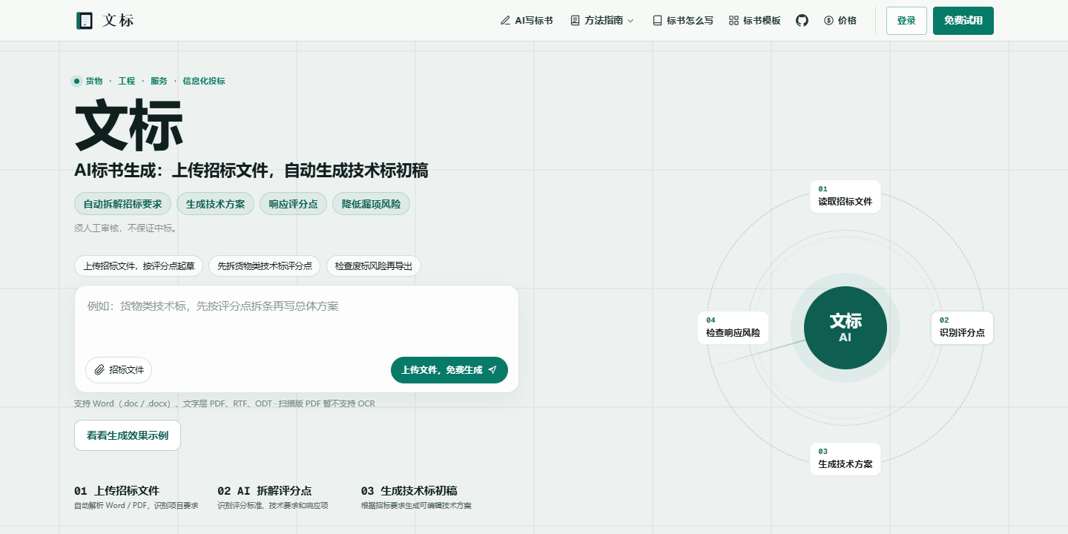Open the GitHub icon link
Screen dimensions: 1068x534
[x=802, y=21]
